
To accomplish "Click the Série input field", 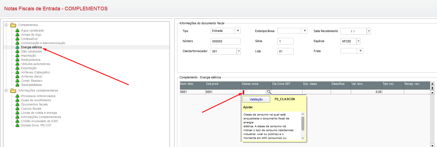I will 286,41.
